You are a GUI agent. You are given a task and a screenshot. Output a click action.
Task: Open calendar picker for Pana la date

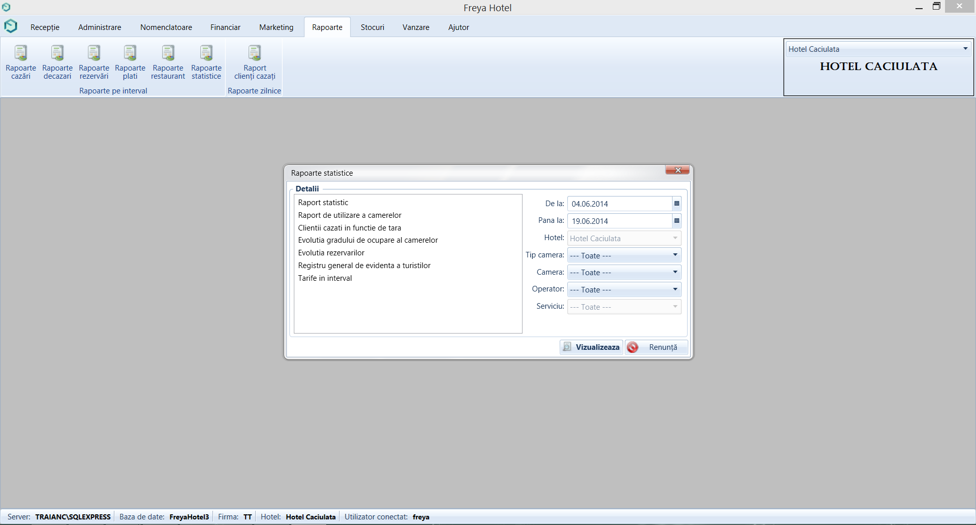point(677,221)
